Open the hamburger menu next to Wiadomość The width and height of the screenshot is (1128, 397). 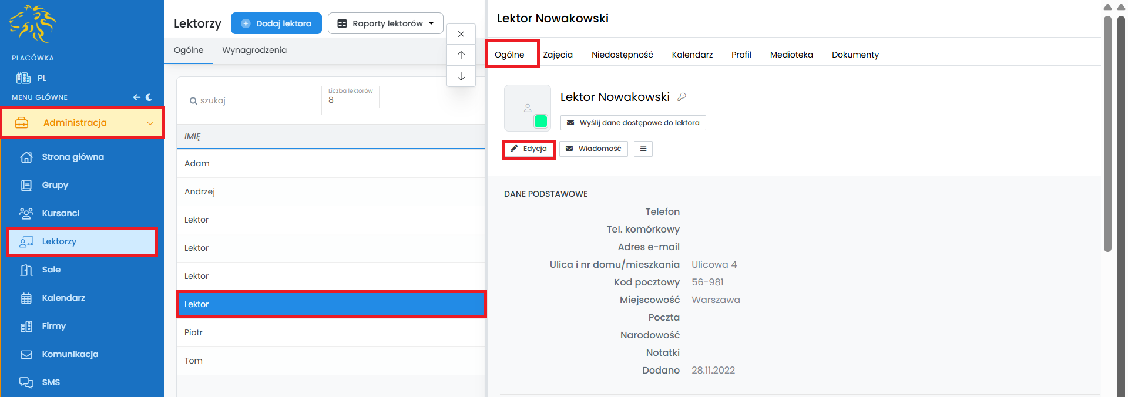[x=643, y=149]
